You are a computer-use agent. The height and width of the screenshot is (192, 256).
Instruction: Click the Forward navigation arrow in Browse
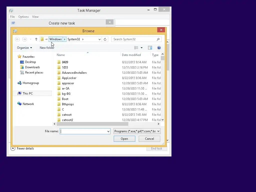coord(24,39)
